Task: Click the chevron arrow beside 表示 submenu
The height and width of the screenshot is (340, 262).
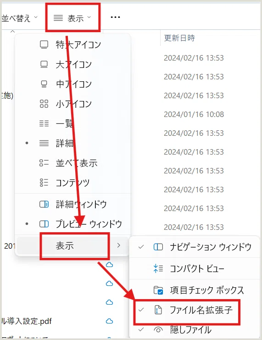Action: [x=119, y=245]
